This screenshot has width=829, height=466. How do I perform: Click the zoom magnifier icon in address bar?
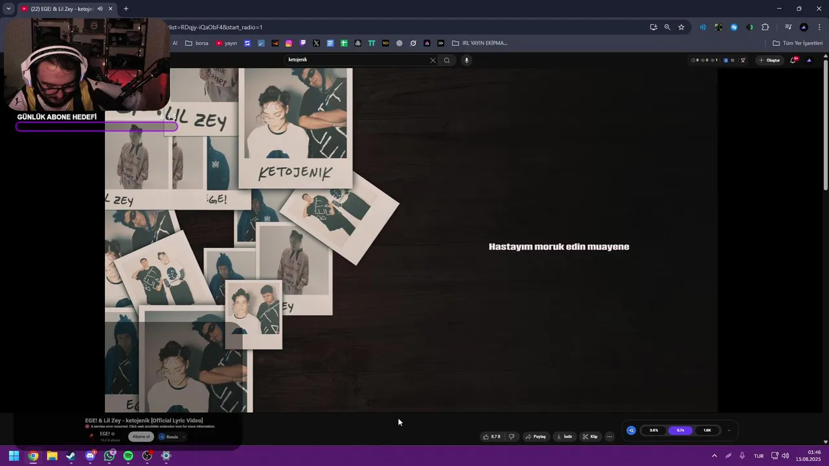[x=667, y=27]
